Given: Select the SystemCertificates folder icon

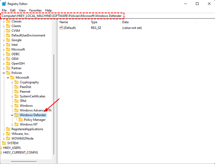Looking at the screenshot, I should pyautogui.click(x=17, y=96).
